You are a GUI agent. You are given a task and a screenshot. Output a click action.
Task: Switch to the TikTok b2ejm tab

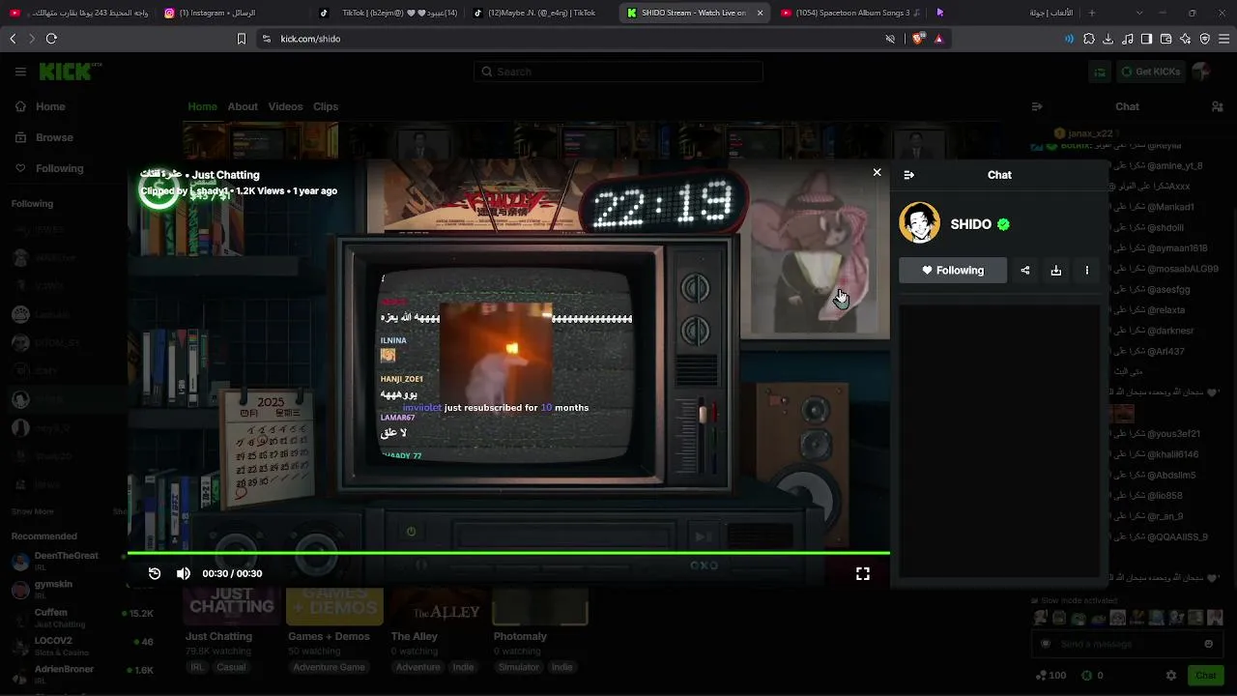[387, 13]
